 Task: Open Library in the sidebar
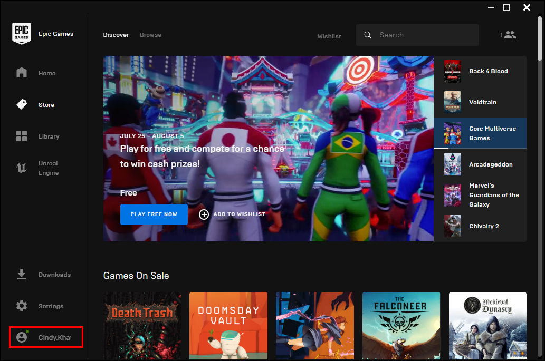[x=49, y=136]
